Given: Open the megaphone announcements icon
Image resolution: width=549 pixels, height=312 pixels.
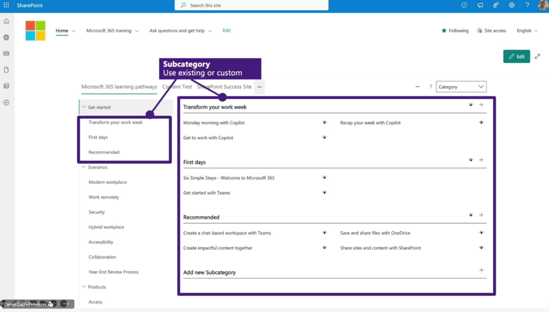Looking at the screenshot, I should click(480, 5).
